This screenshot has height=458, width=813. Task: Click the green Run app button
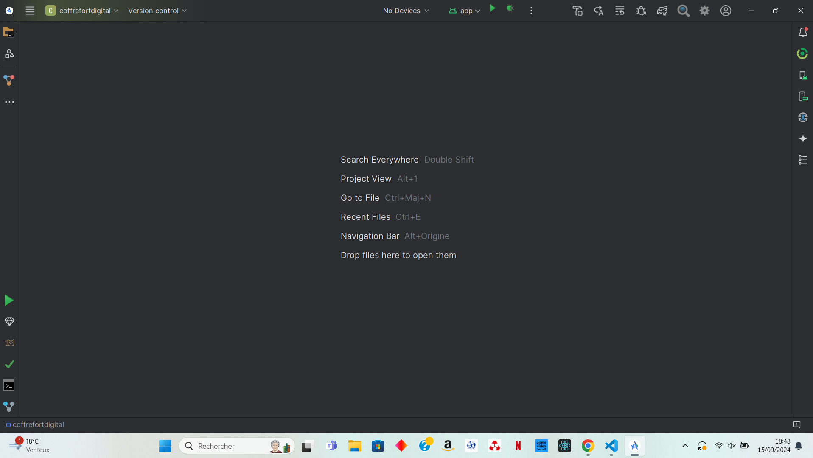(492, 8)
